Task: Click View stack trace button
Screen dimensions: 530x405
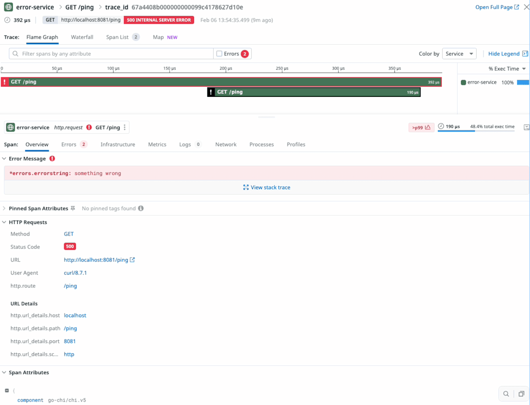Action: click(267, 187)
